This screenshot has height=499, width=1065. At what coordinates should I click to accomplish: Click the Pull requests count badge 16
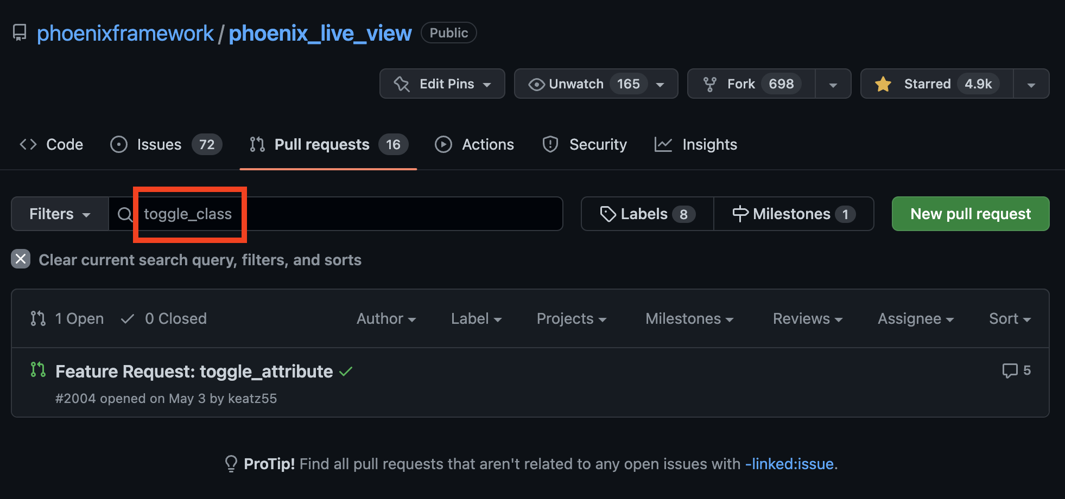click(393, 144)
